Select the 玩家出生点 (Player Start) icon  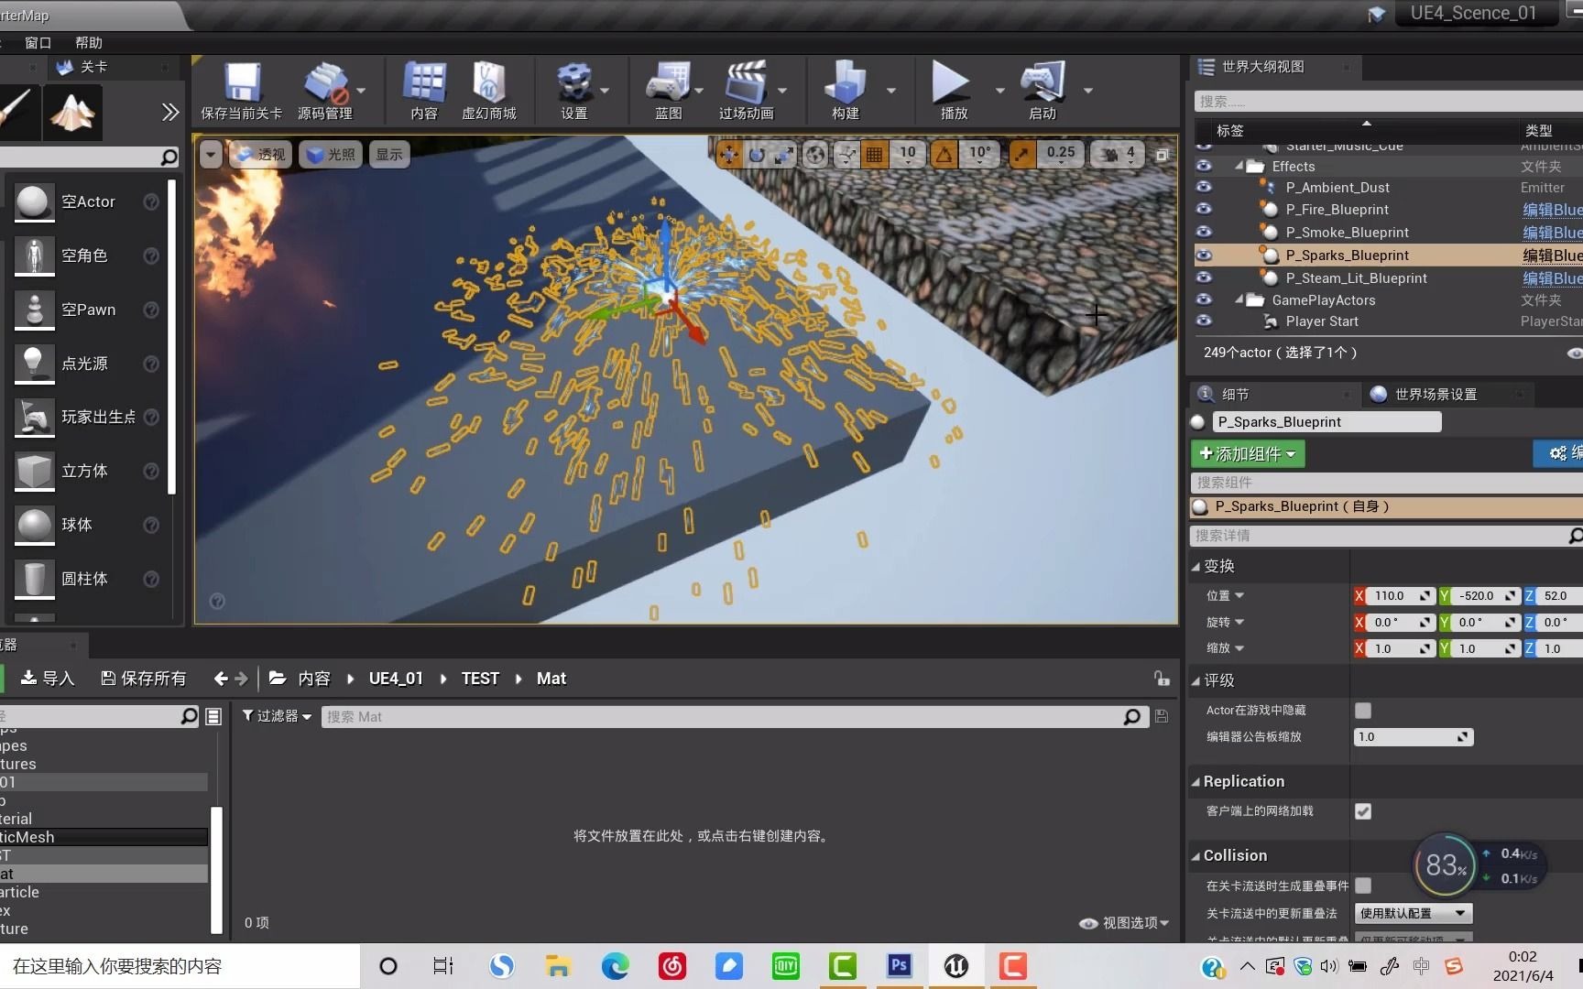(34, 417)
